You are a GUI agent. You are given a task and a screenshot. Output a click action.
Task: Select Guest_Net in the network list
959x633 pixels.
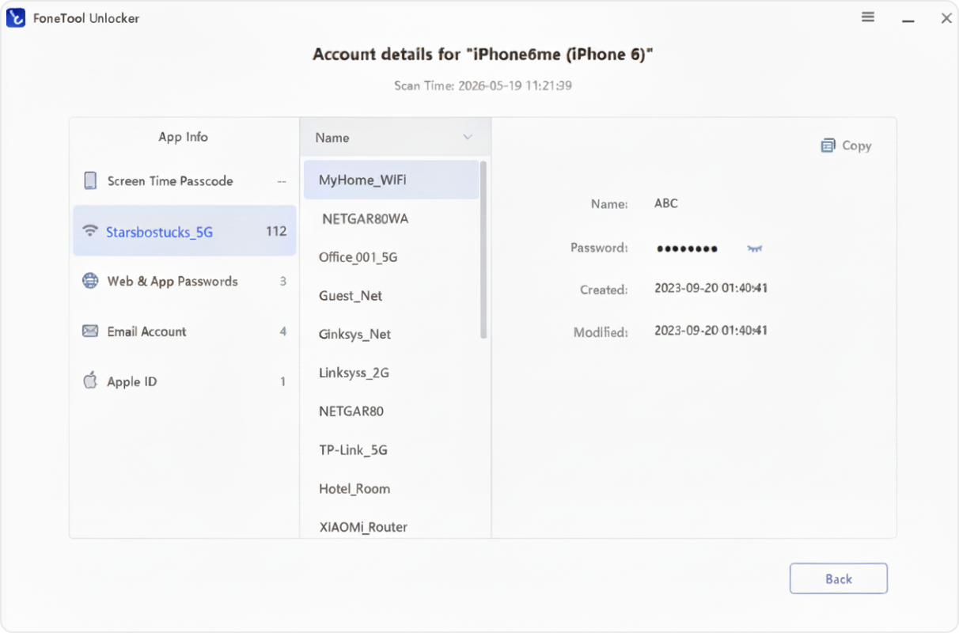coord(391,296)
